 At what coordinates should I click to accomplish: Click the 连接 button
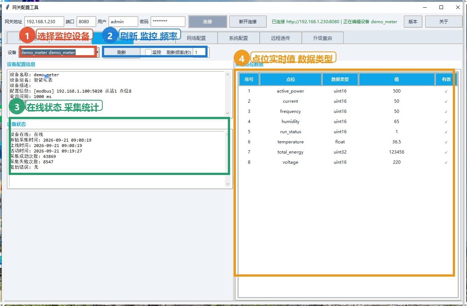click(208, 21)
